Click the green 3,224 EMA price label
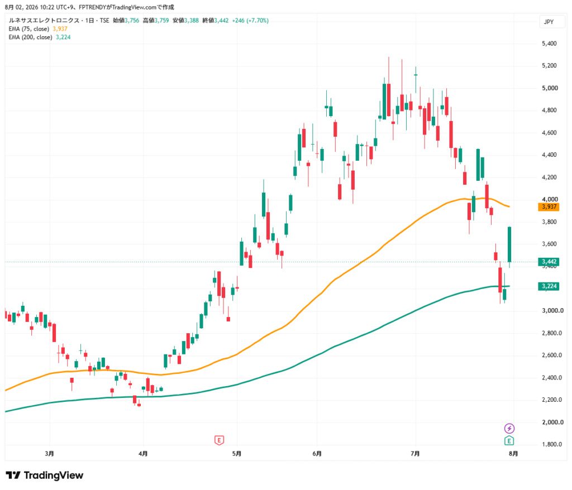 [549, 286]
